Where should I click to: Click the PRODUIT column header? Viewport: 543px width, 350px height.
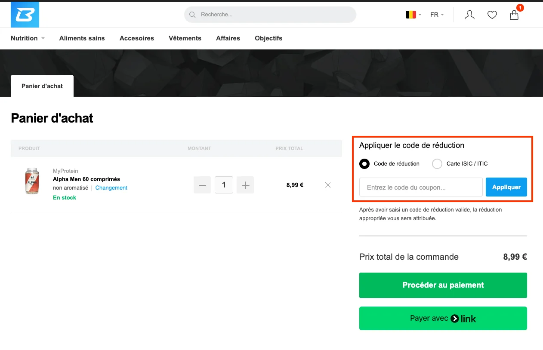[x=29, y=148]
